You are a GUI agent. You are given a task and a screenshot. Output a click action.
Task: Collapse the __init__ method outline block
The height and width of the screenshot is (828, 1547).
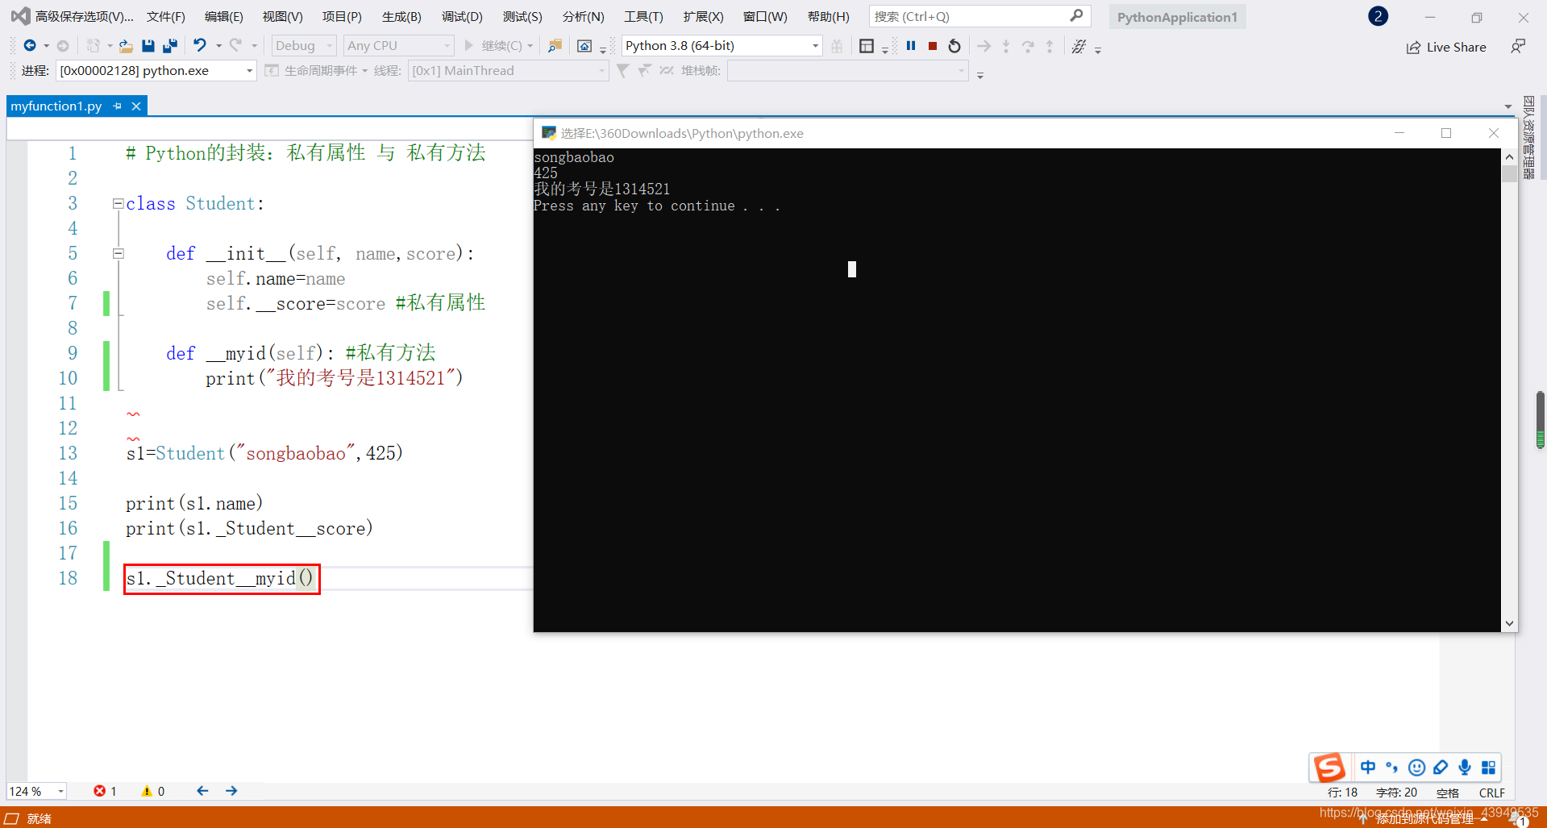point(118,253)
